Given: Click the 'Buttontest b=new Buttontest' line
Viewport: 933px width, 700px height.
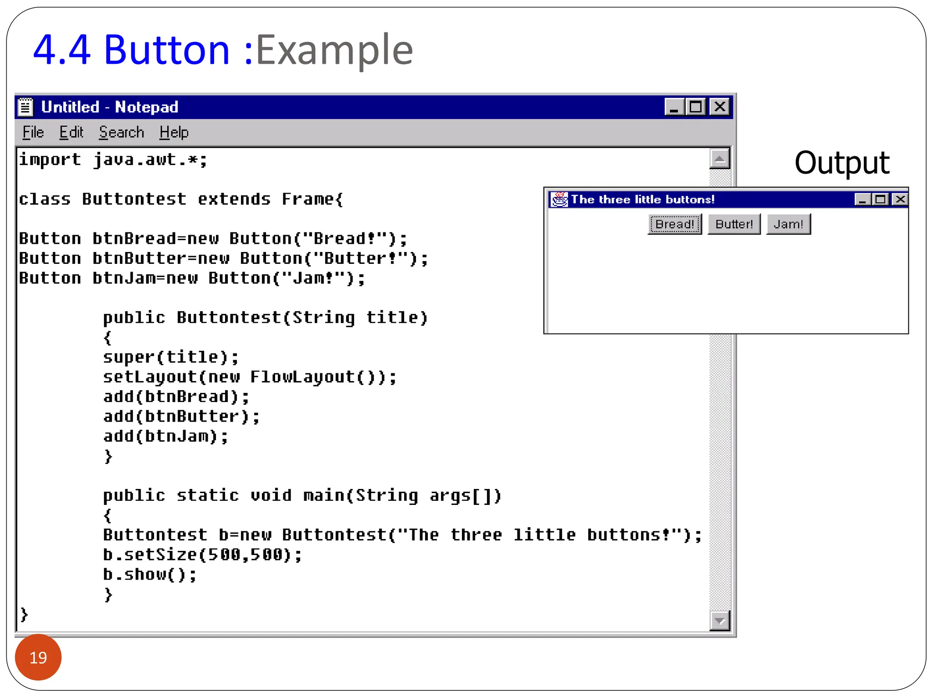Looking at the screenshot, I should [x=403, y=535].
